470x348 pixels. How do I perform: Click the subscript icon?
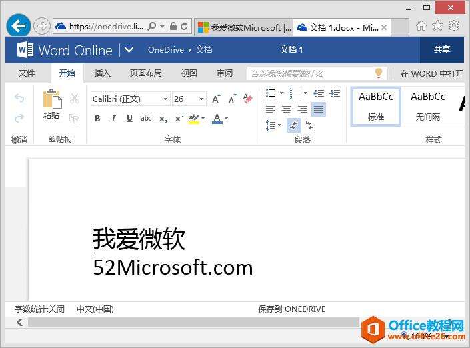163,119
